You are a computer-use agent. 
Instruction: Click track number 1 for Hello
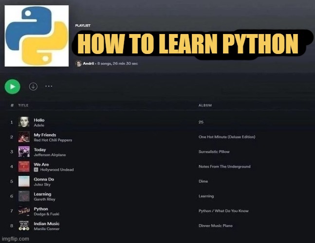click(x=12, y=122)
